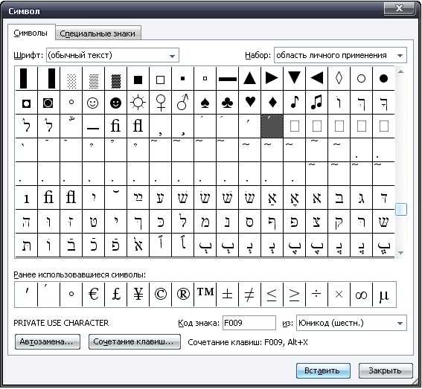The image size is (422, 389).
Task: Click the symbol grid scrollbar thumb
Action: [401, 209]
